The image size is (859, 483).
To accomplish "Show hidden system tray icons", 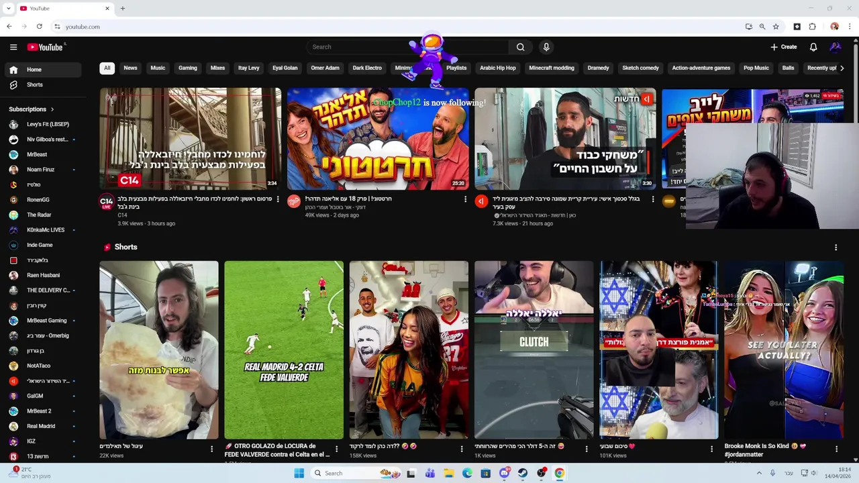I will (x=759, y=473).
